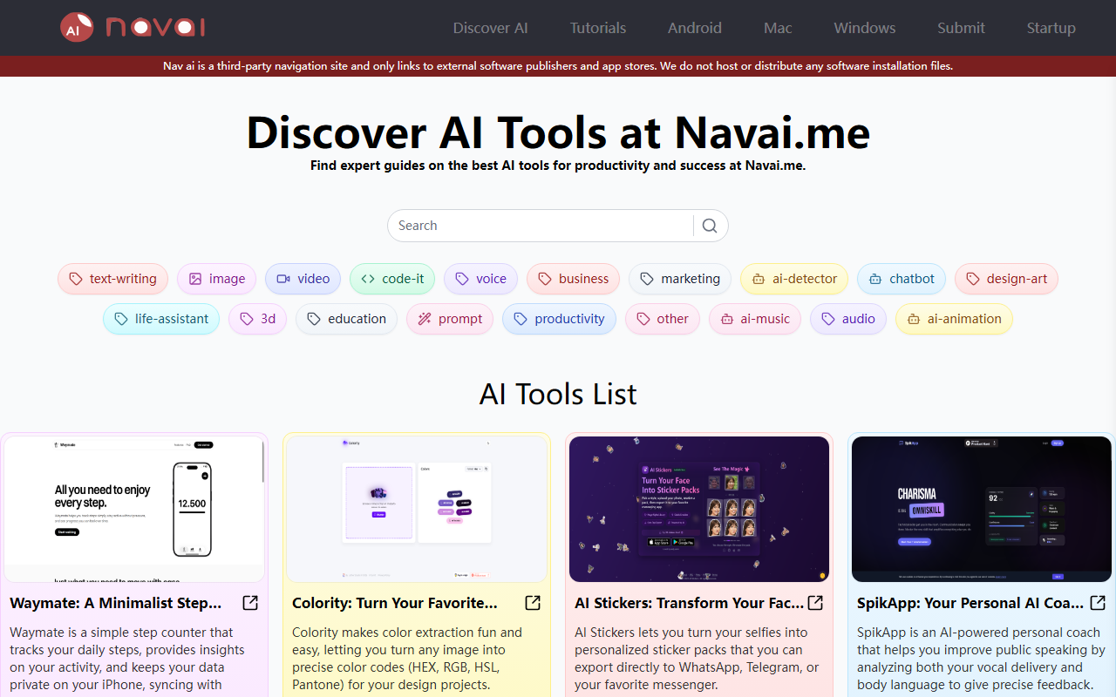Screen dimensions: 1116x697
Task: Select the marketing category tag
Action: coord(680,279)
